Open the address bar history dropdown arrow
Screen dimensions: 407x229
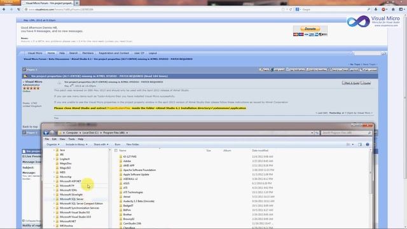pyautogui.click(x=312, y=133)
